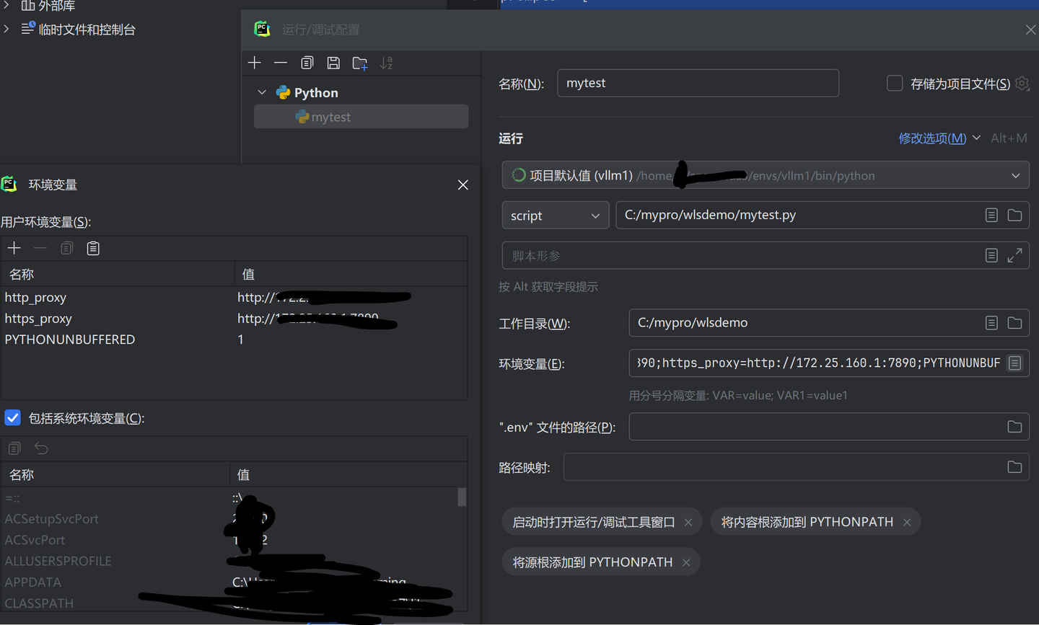This screenshot has width=1039, height=625.
Task: Remove the 将源根添加到 PYTHONPATH option
Action: coord(685,562)
